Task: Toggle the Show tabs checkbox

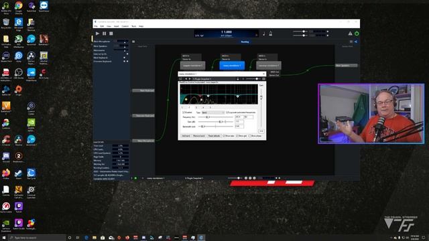Action: (224, 136)
